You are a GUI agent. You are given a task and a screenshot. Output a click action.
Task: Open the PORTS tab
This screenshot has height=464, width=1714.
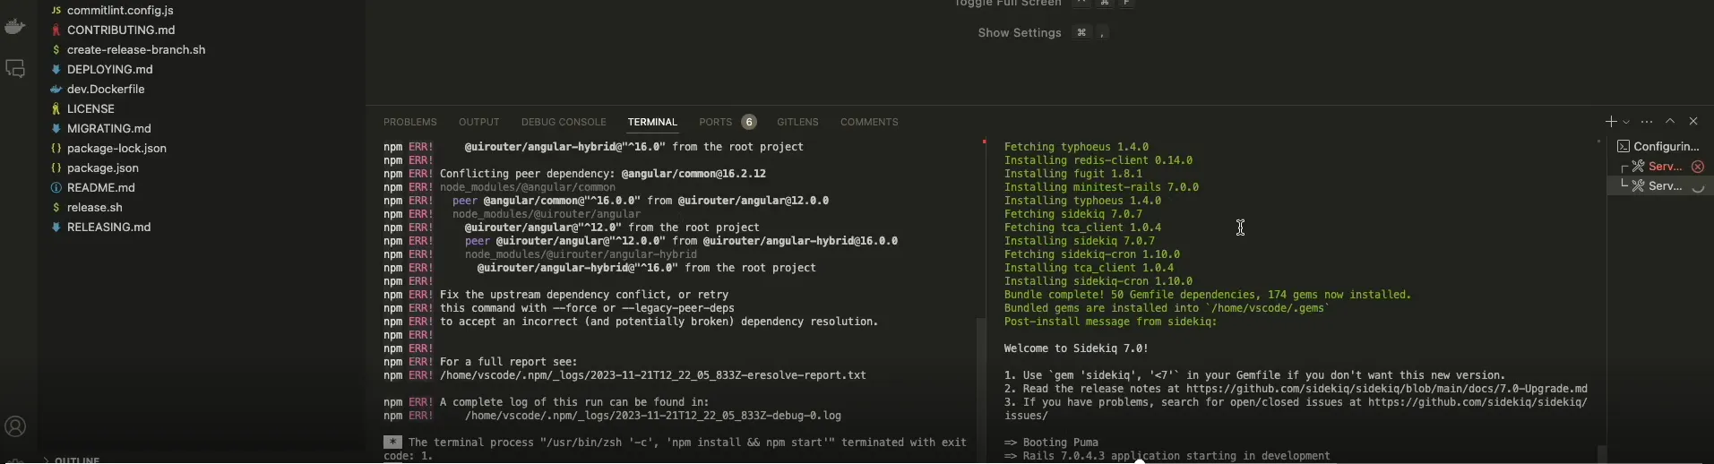click(715, 122)
